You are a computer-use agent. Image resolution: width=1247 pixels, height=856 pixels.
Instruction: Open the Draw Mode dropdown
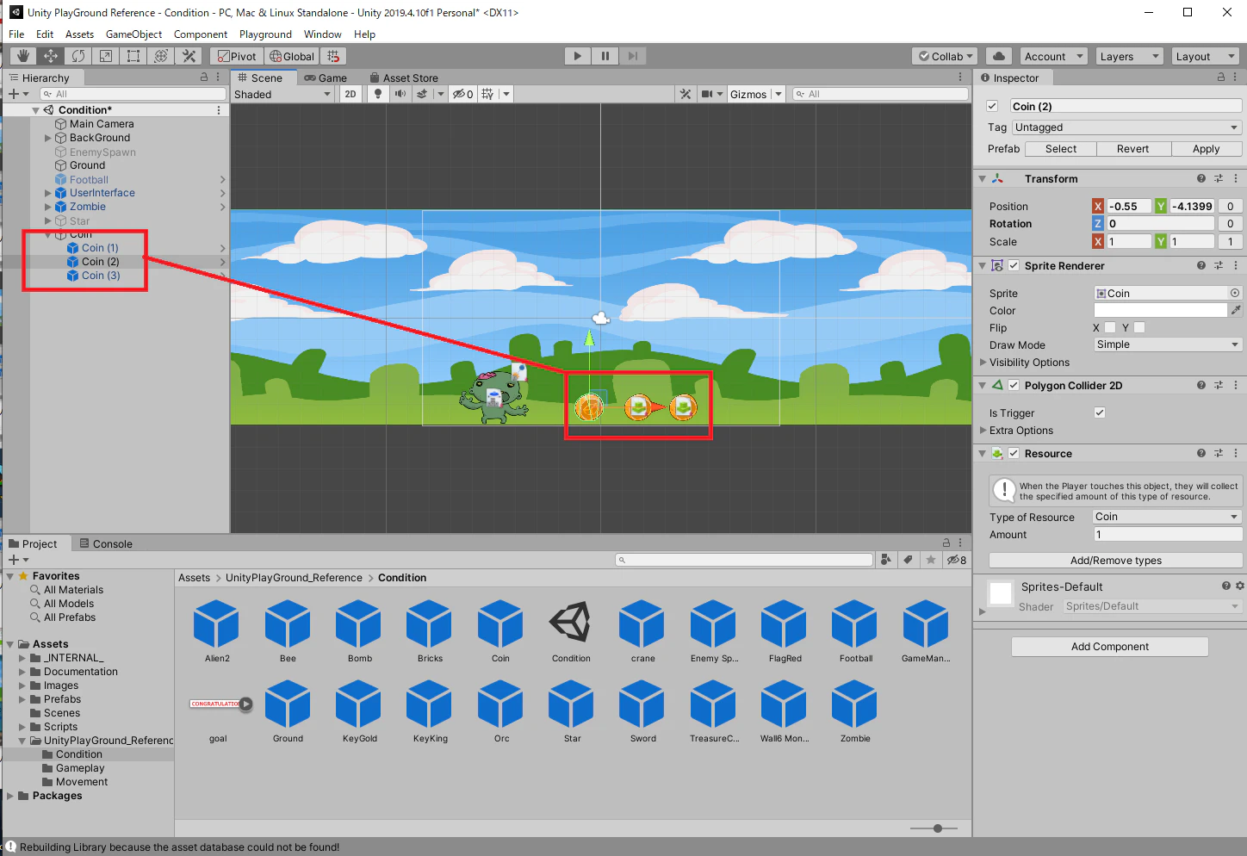[x=1168, y=344]
